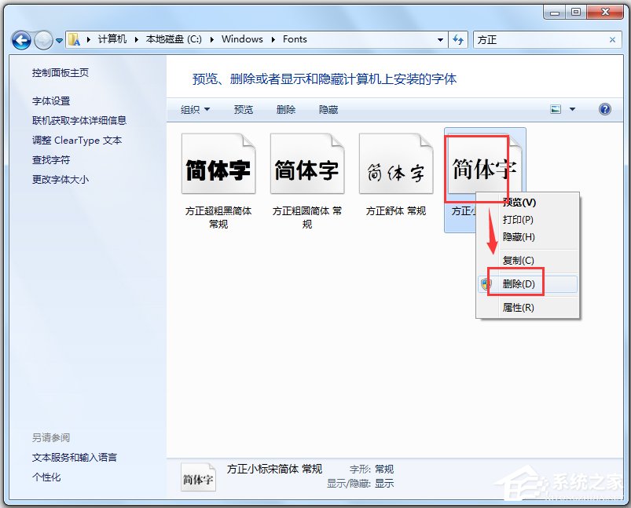Click the 方正超粗黑简体 常规 label

[x=218, y=217]
